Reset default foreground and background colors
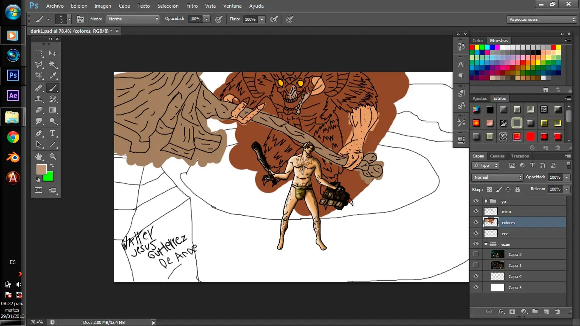Image resolution: width=580 pixels, height=326 pixels. (x=38, y=180)
